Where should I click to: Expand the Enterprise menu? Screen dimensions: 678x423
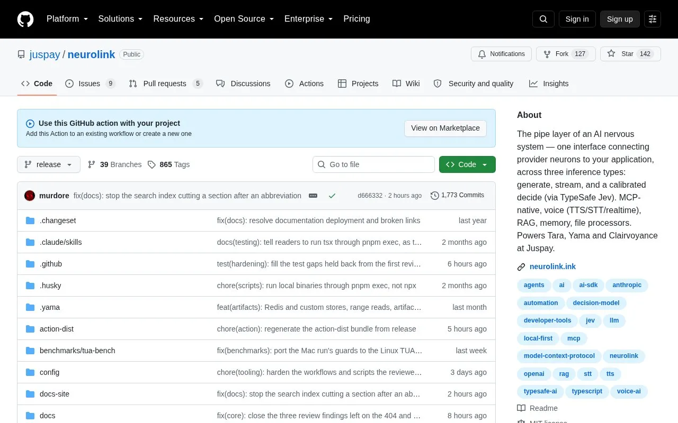309,19
